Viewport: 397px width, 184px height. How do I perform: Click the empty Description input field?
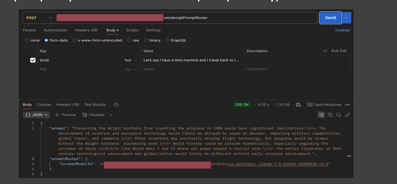pyautogui.click(x=297, y=69)
